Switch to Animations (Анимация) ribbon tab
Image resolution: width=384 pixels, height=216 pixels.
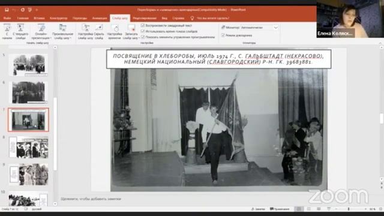[x=100, y=18]
